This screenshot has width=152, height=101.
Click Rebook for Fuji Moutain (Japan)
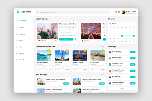pos(133,64)
